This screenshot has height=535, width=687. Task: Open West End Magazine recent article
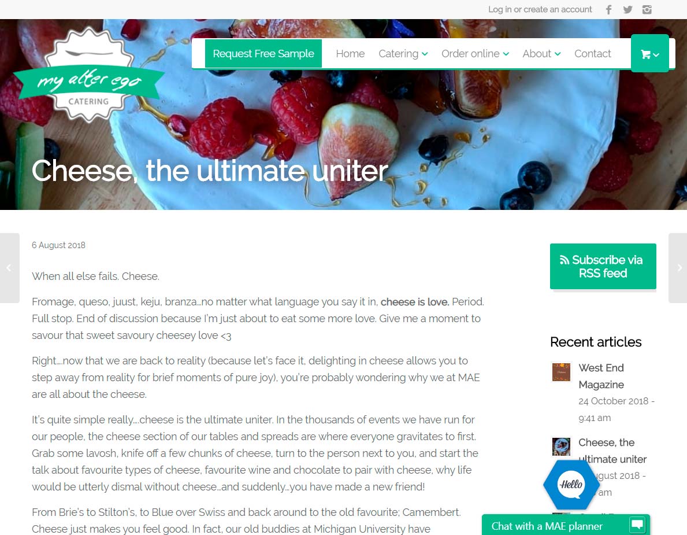click(601, 377)
